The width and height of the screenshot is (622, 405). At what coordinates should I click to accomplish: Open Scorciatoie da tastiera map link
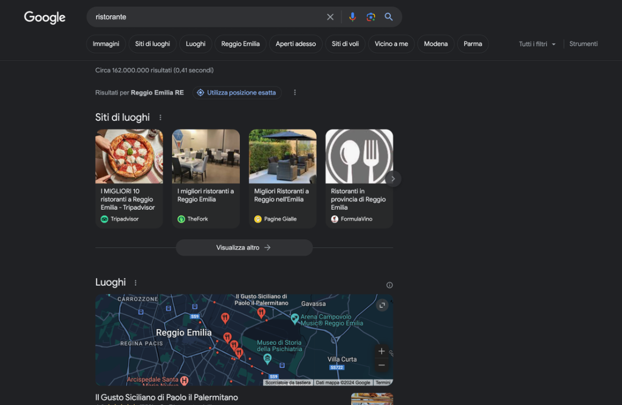tap(288, 382)
